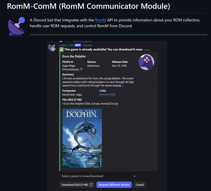The width and height of the screenshot is (211, 191).
Task: Click the 11:02 AM message timestamp
Action: pos(87,45)
